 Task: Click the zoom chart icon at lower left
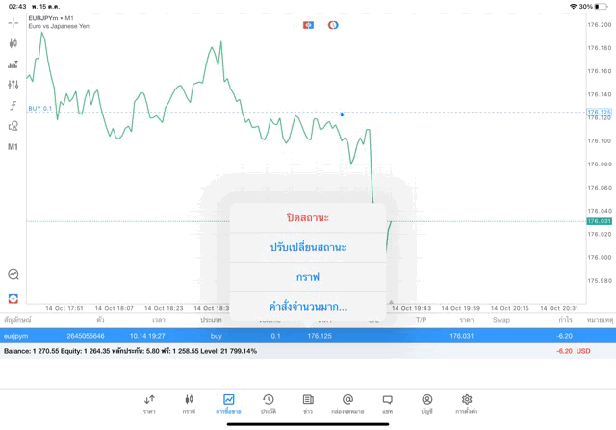point(13,275)
